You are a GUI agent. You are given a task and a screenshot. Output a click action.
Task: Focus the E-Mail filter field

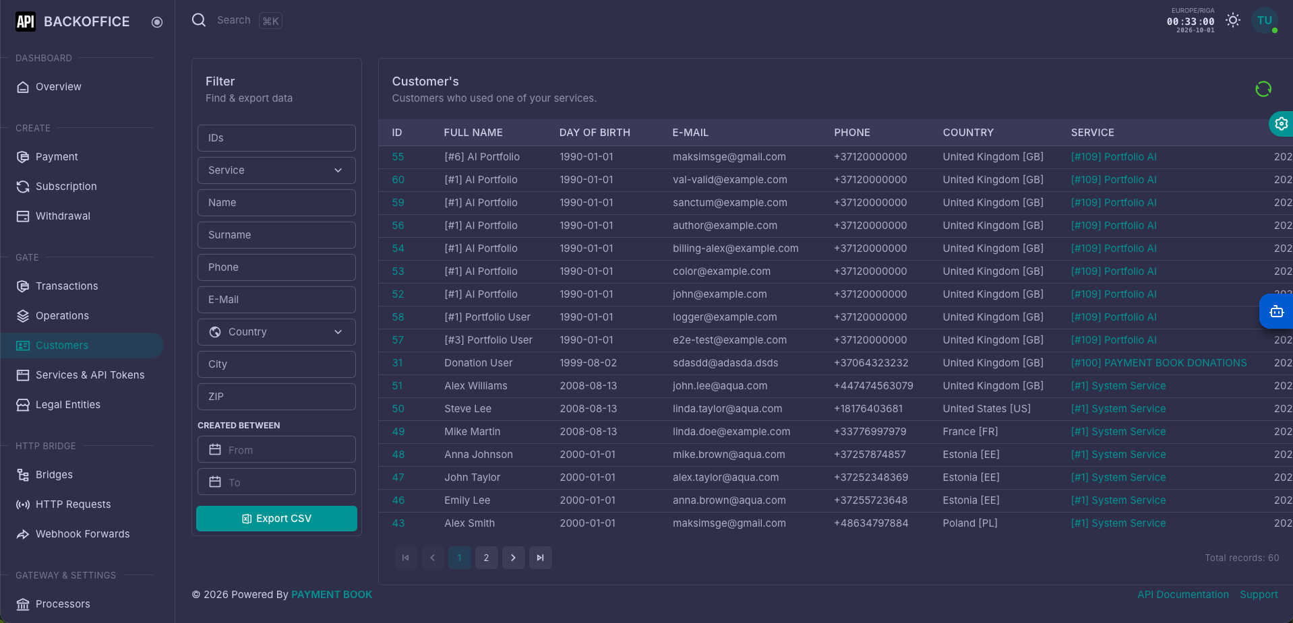[x=276, y=300]
